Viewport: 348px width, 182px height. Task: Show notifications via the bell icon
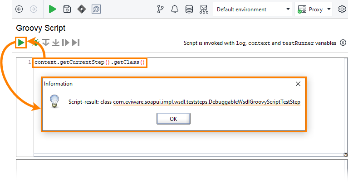175,10
